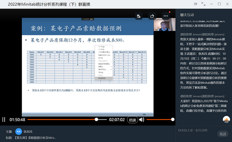Viewport: 232px width, 142px height.
Task: Click the chat message starting 欢迎大家加入最新一期
Action: coord(203,63)
